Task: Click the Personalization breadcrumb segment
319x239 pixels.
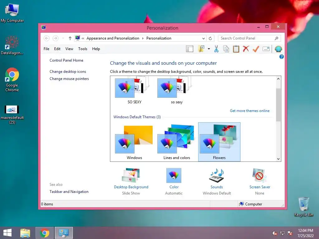Action: click(x=159, y=38)
